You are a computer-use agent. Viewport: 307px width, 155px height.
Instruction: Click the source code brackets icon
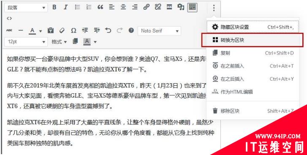(x=9, y=19)
